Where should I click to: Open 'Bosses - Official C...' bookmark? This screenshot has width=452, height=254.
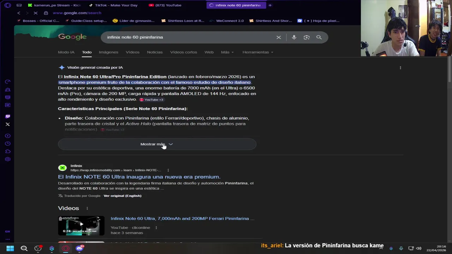(38, 21)
